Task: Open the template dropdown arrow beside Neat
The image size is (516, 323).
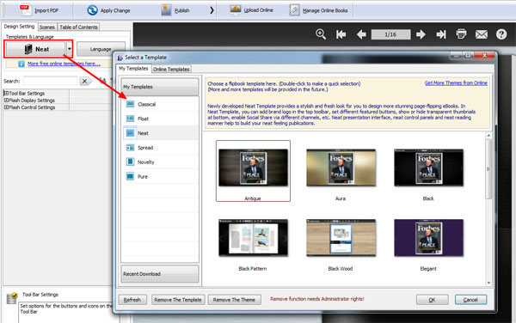Action: [x=69, y=49]
